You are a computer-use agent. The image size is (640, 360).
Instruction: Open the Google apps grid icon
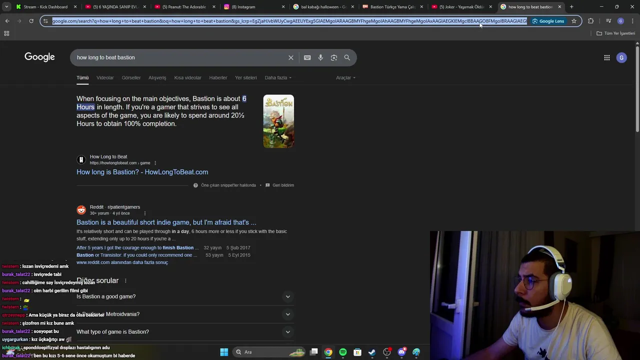[x=606, y=57]
